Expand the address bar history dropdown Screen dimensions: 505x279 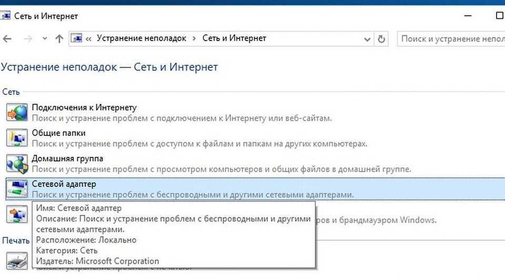tap(367, 39)
